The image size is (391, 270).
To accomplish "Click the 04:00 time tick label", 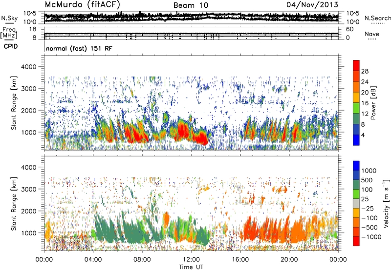I will 93,260.
